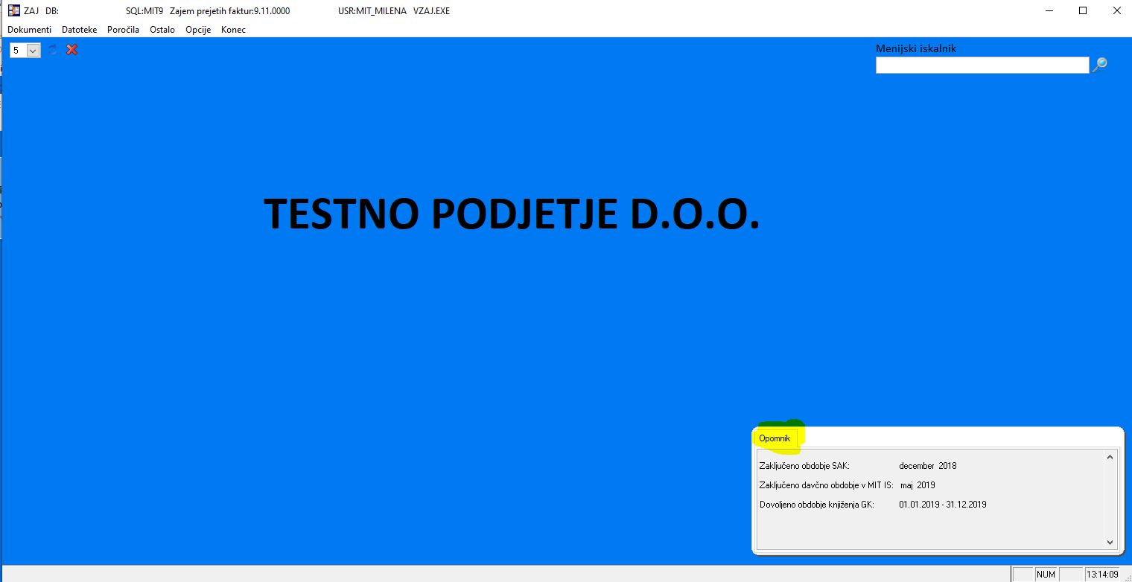Click 'Zaključeno davčno obdobje v MIT IS:' label
The width and height of the screenshot is (1132, 582).
[827, 485]
